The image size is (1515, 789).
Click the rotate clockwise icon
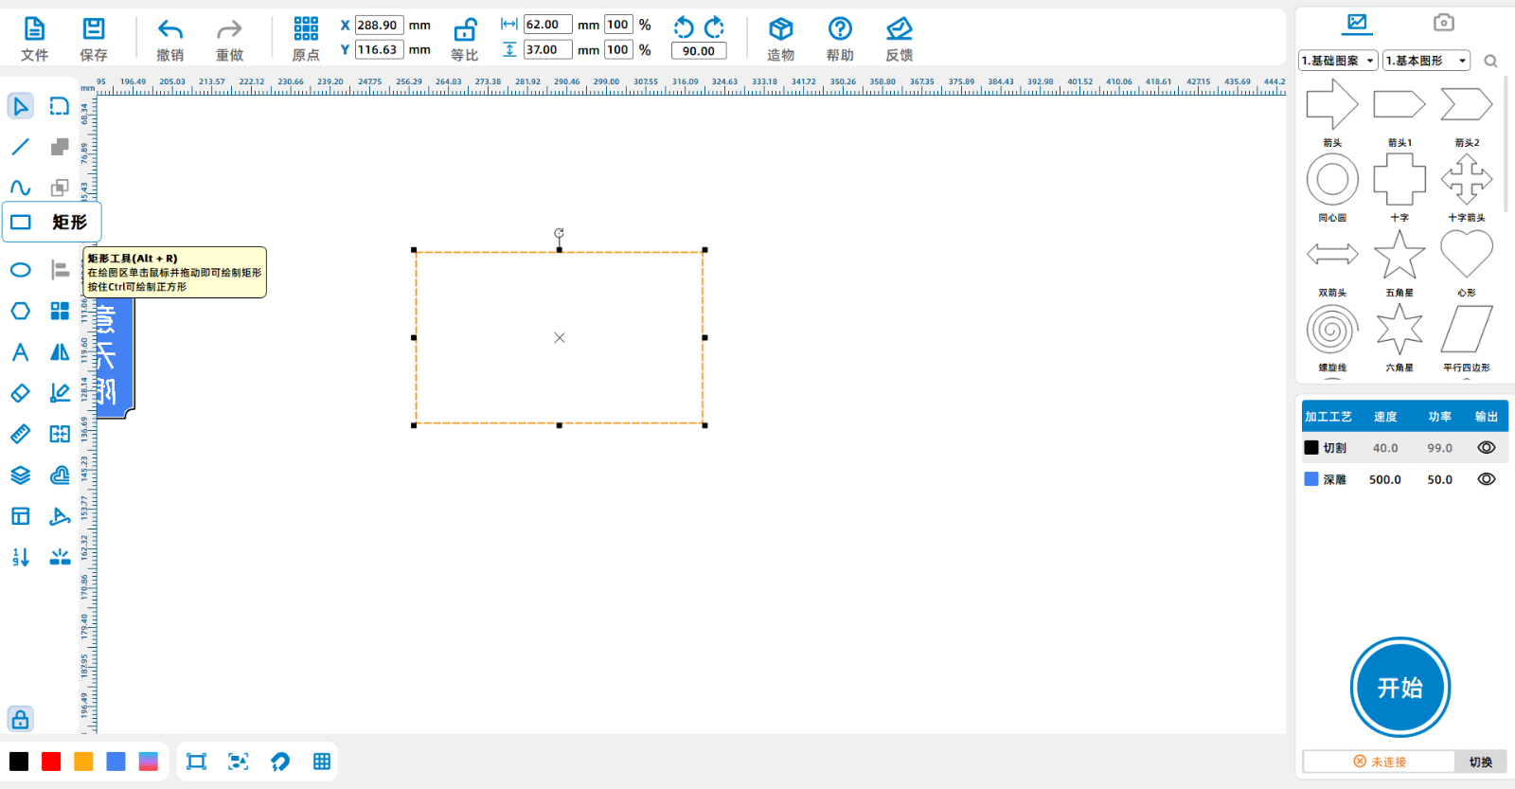pos(715,27)
